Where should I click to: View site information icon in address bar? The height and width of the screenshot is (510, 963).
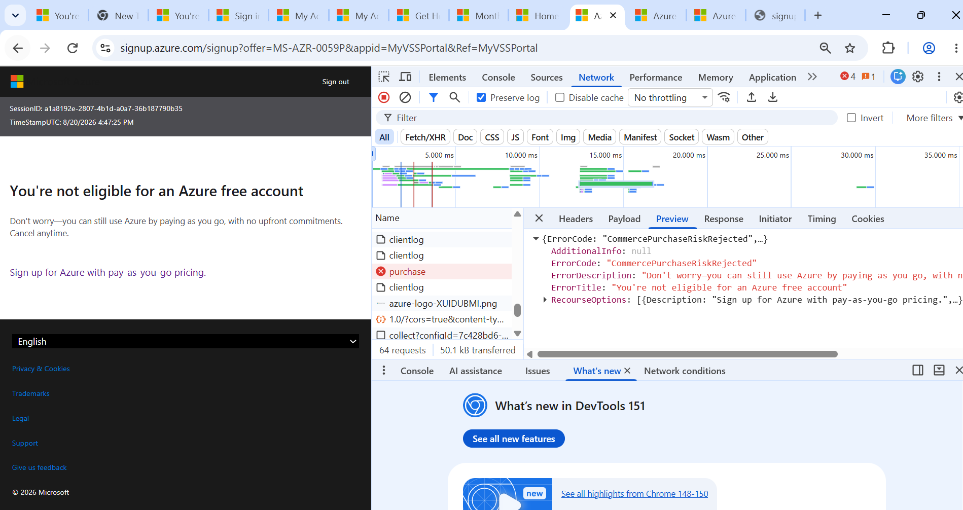[x=105, y=48]
